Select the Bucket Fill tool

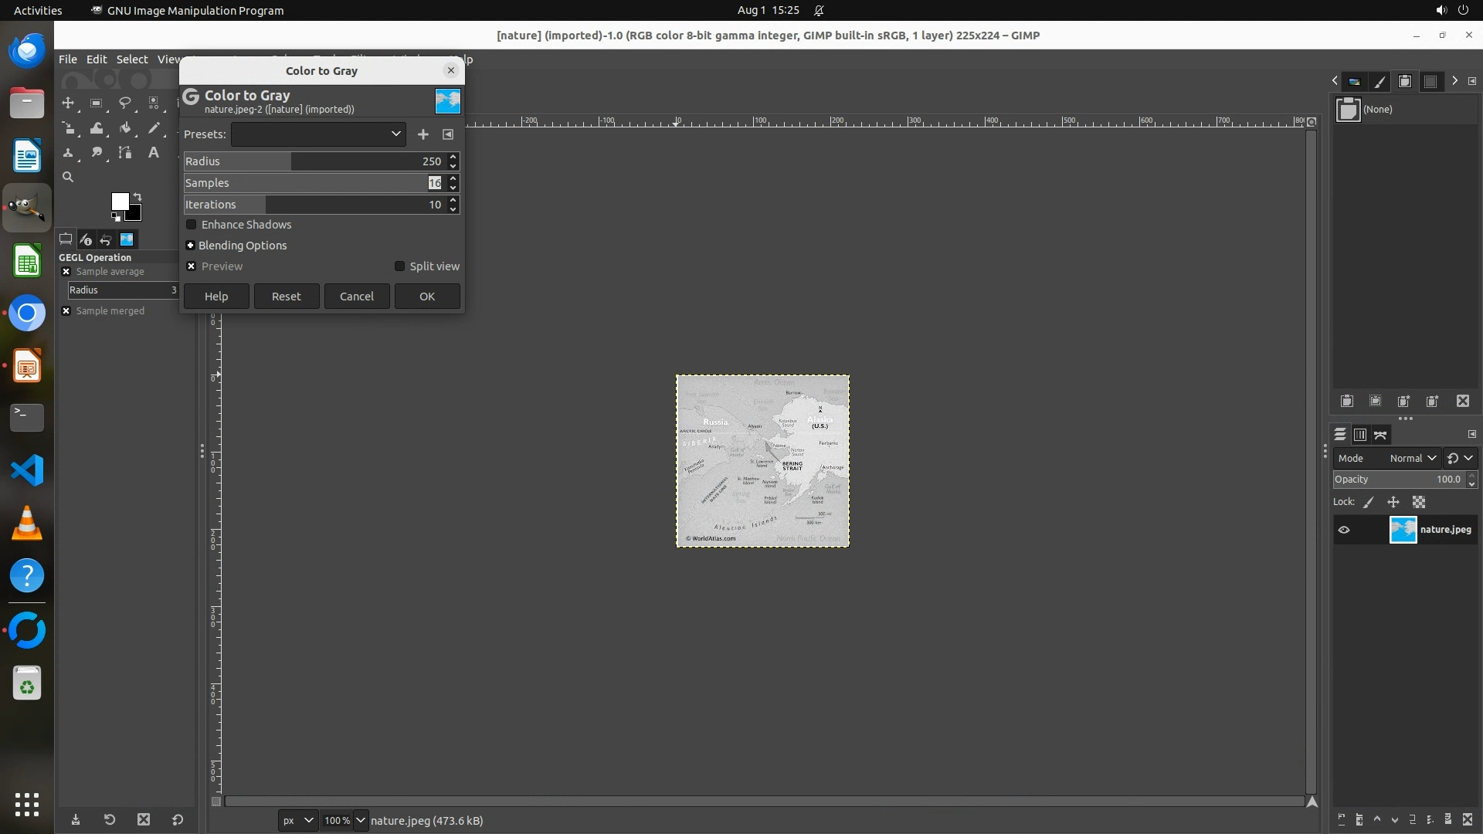(125, 128)
